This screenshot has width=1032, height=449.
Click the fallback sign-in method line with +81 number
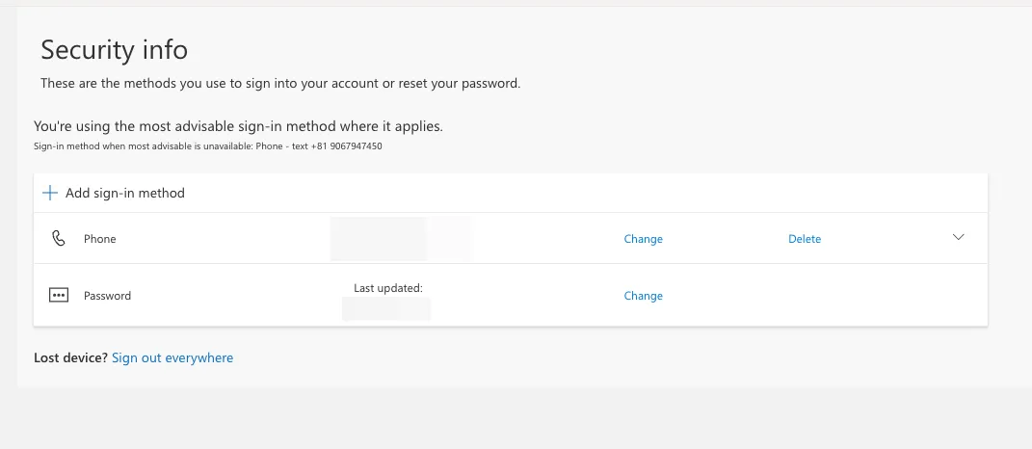click(208, 146)
